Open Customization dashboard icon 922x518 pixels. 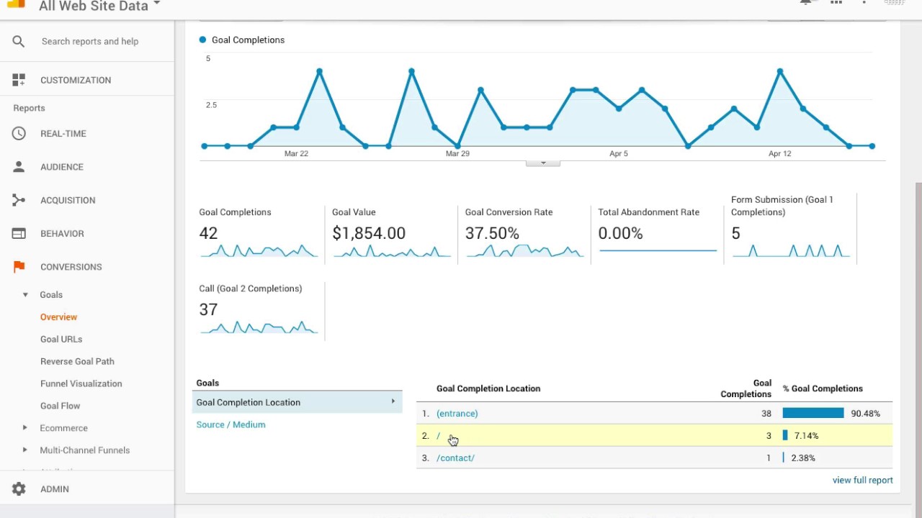tap(19, 80)
